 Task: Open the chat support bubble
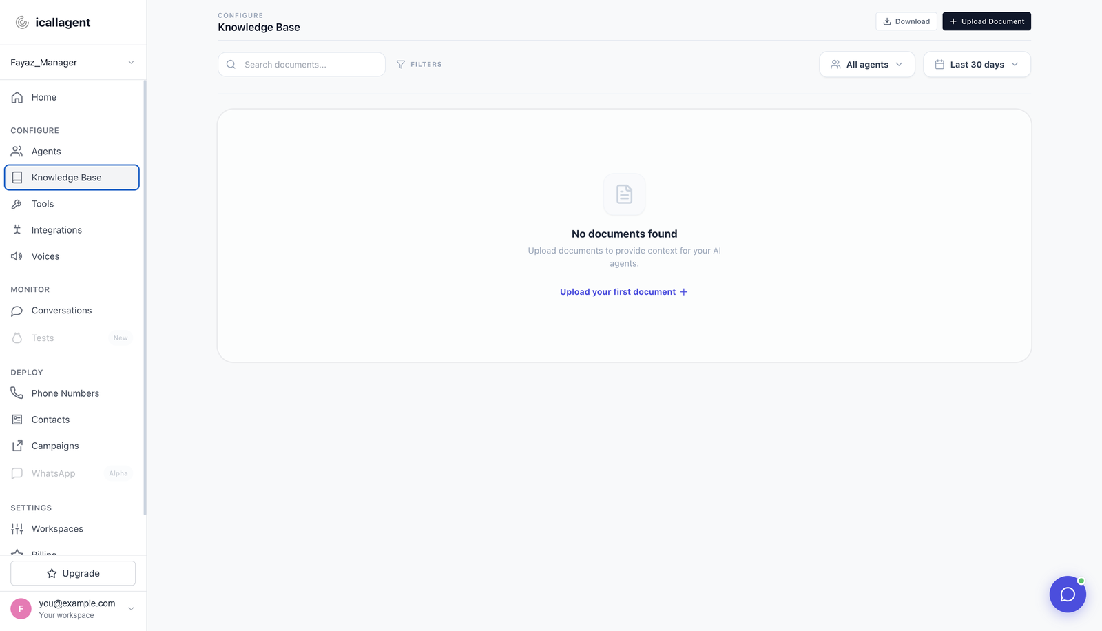1068,594
